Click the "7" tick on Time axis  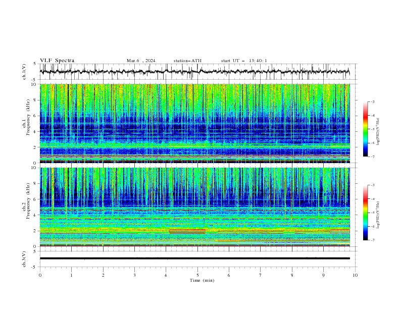pos(261,275)
